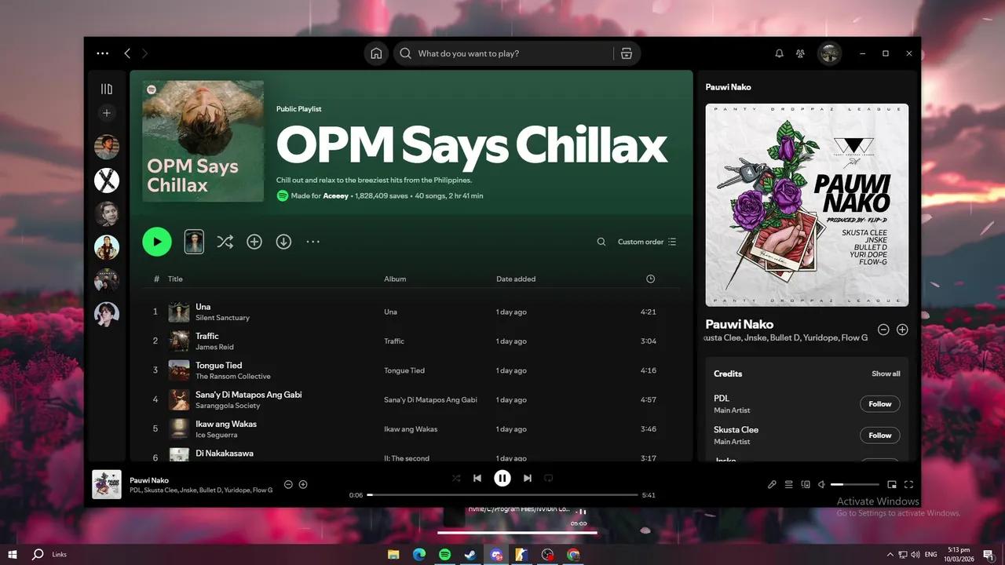Sort tracks by the Title column

[x=175, y=279]
